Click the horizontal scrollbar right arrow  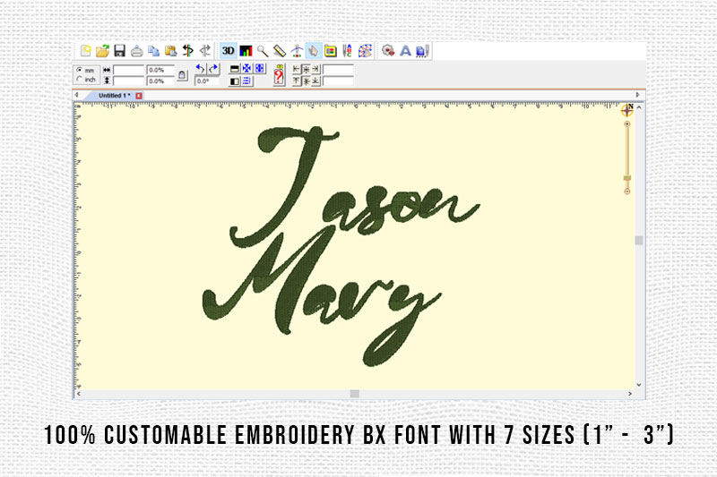pyautogui.click(x=630, y=394)
